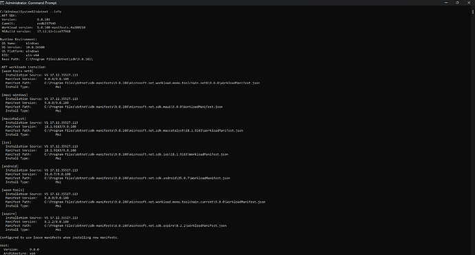
Task: Select the 'RID: win-x64' line
Action: 20,55
